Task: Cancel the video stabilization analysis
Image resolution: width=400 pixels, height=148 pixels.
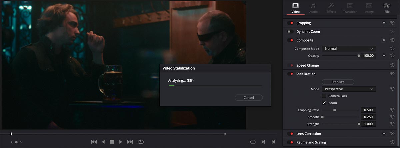Action: tap(249, 98)
